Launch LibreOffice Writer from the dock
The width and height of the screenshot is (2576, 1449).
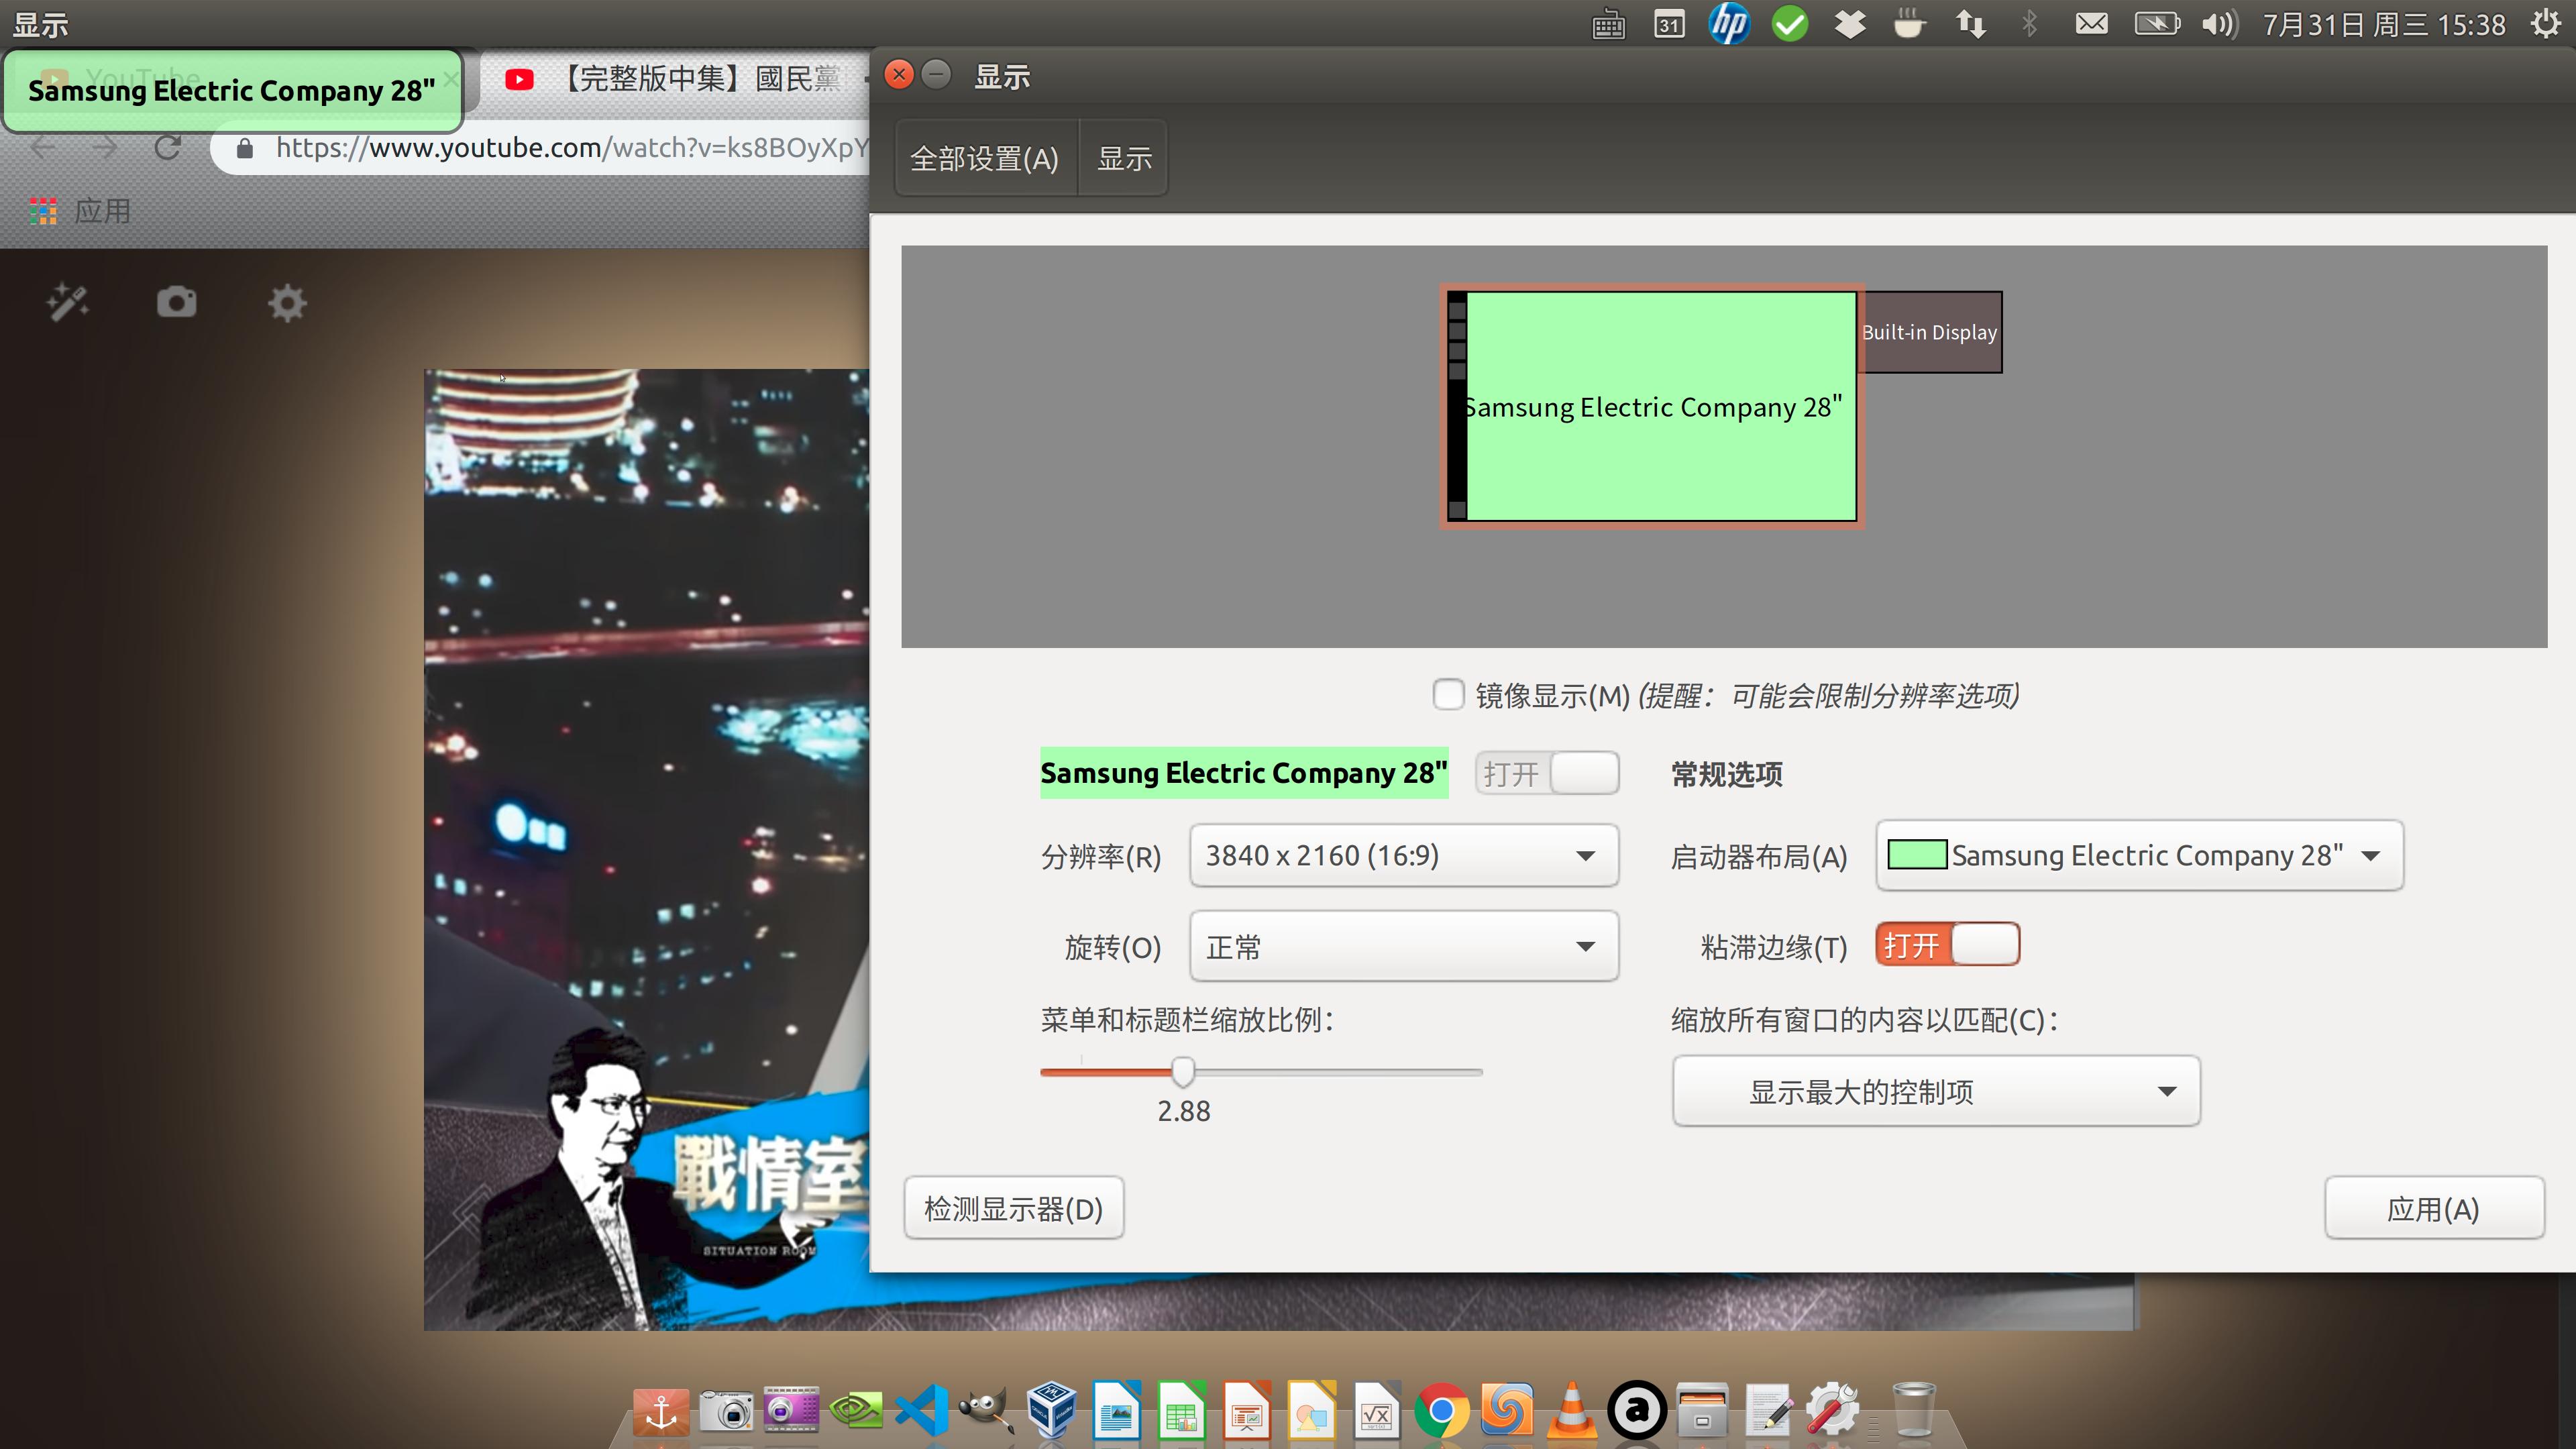pyautogui.click(x=1117, y=1411)
